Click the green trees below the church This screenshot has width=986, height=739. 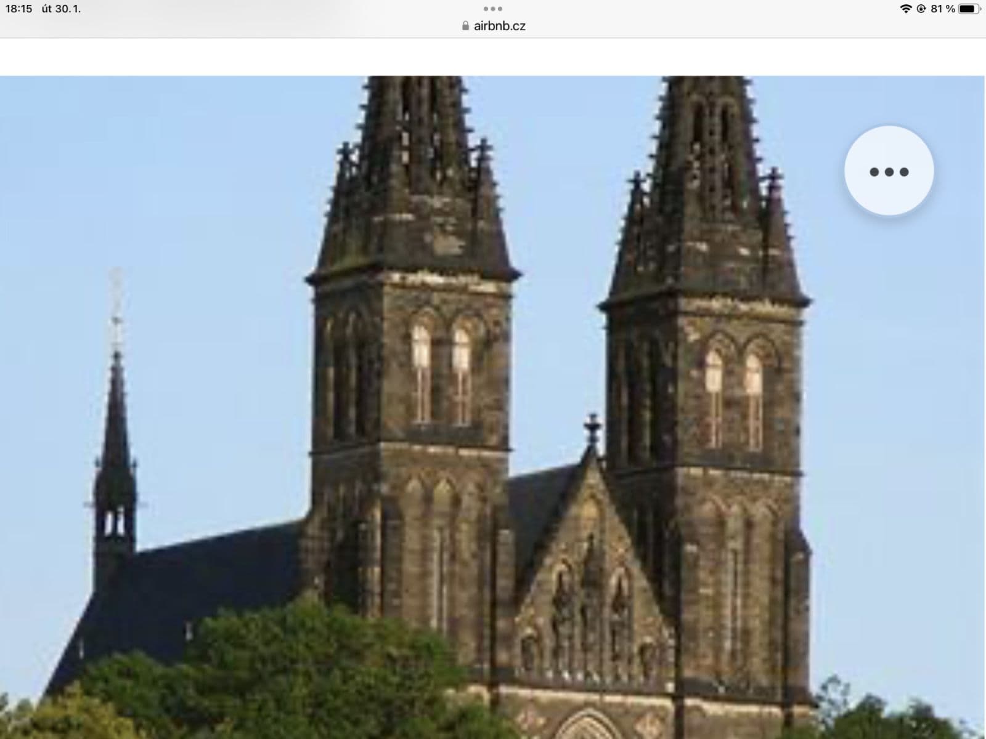(x=277, y=677)
